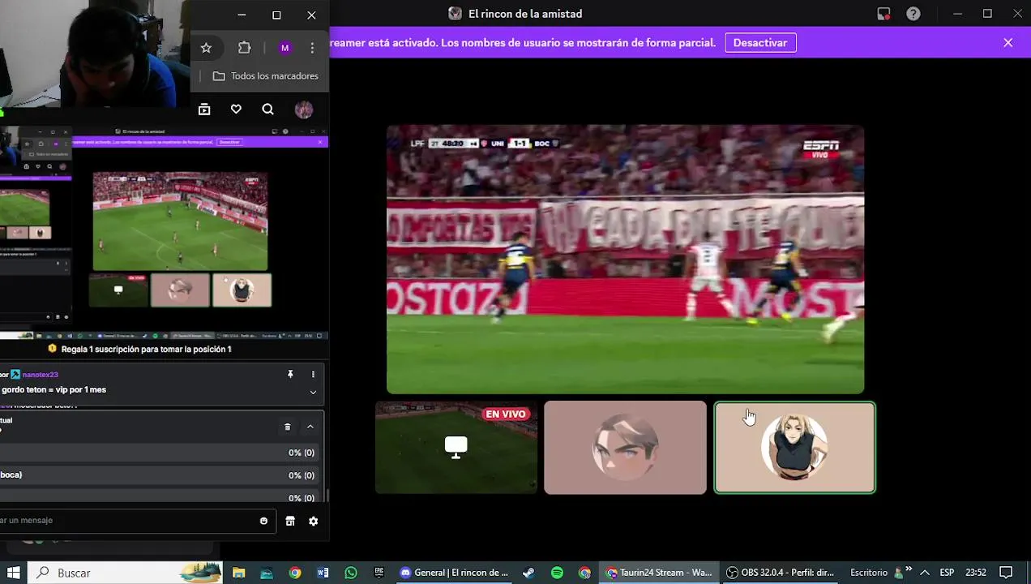This screenshot has width=1031, height=584.
Task: Switch to Taurin24 Stream Chrome taskbar item
Action: click(659, 573)
